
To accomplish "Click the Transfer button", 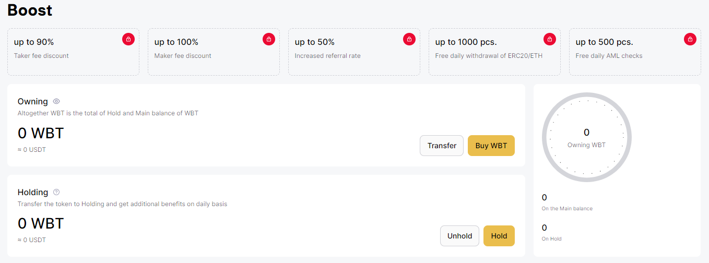I will click(x=442, y=146).
